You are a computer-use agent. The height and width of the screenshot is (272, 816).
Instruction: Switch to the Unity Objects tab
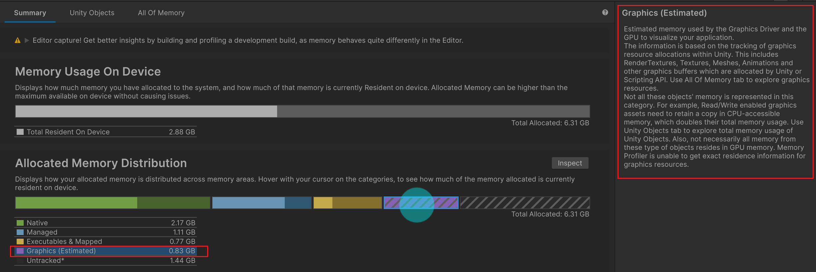coord(92,13)
